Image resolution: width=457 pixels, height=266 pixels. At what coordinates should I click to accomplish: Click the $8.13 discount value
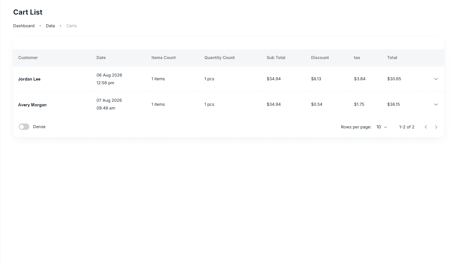[x=316, y=79]
